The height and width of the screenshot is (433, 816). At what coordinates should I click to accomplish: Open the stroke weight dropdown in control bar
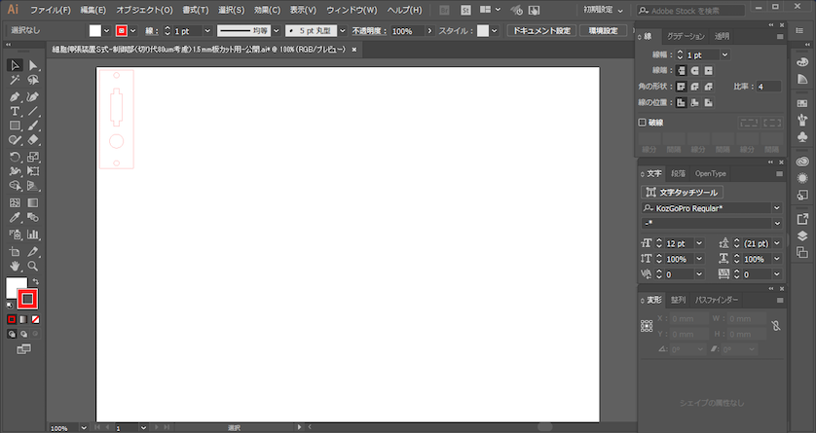(x=207, y=31)
